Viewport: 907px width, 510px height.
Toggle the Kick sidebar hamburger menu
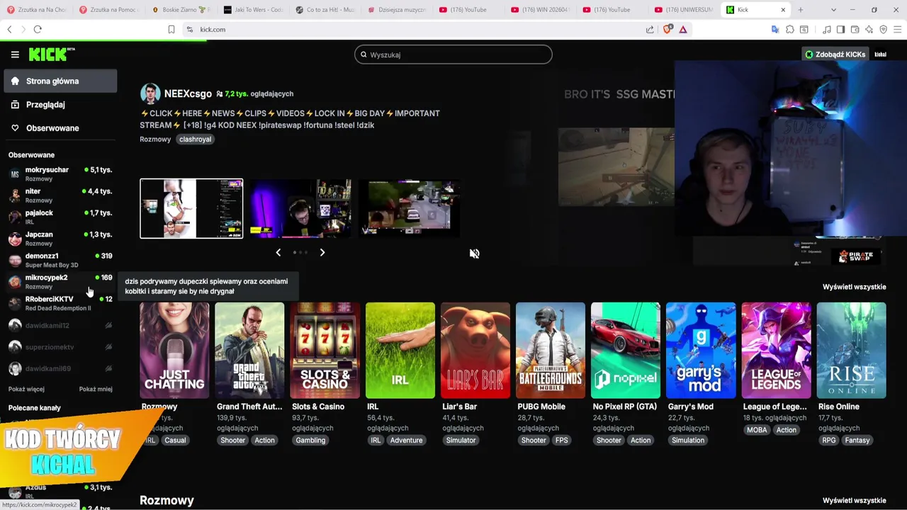[15, 55]
